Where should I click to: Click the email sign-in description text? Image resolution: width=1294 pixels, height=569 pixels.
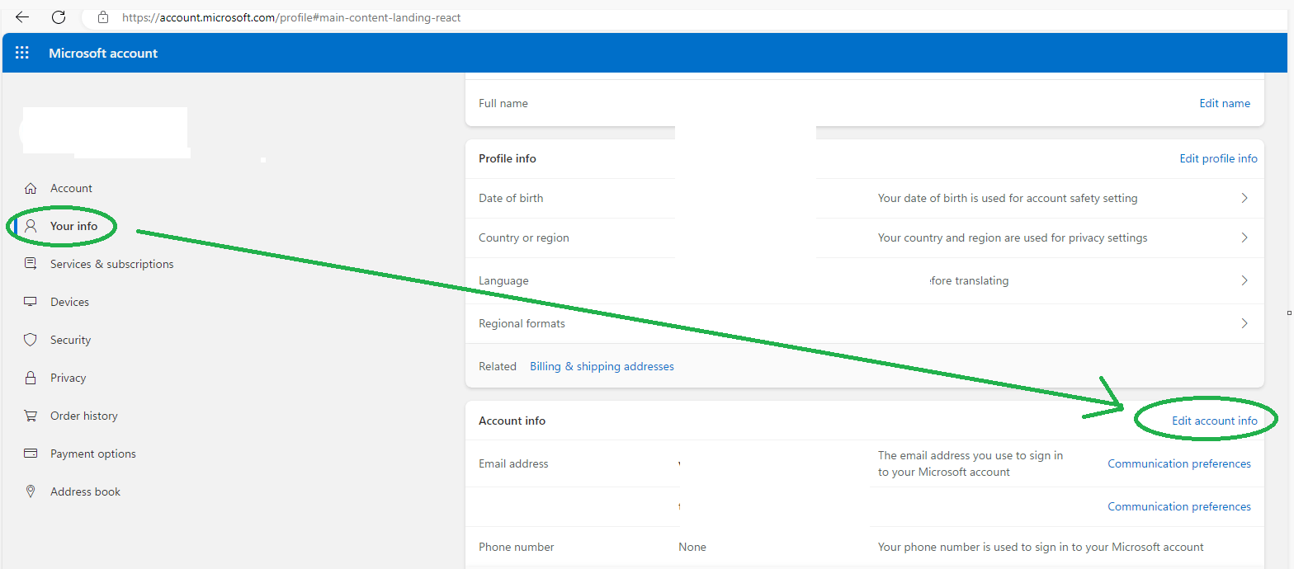pyautogui.click(x=970, y=463)
